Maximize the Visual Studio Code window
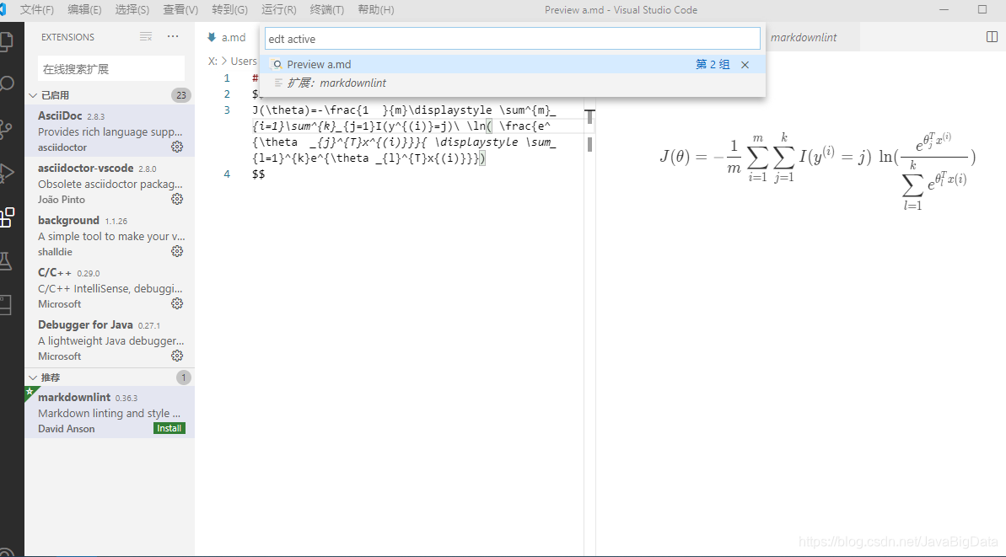The width and height of the screenshot is (1006, 557). coord(982,9)
